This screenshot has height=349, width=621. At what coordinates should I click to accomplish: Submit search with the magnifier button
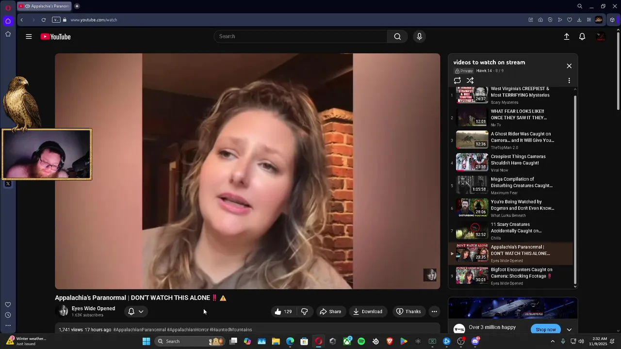pos(397,36)
